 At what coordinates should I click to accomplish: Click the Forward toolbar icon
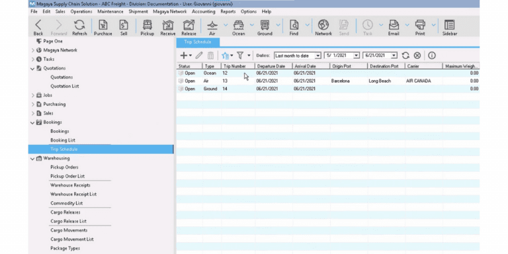pos(59,27)
